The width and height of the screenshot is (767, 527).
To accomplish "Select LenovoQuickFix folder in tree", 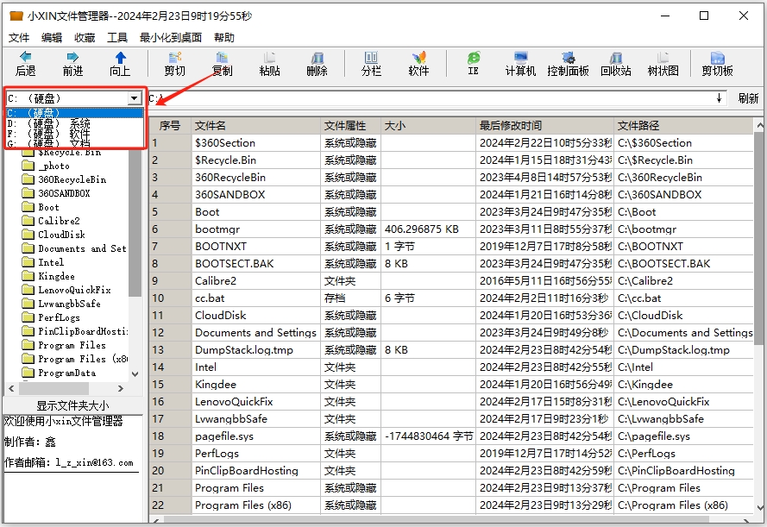I will [x=74, y=290].
